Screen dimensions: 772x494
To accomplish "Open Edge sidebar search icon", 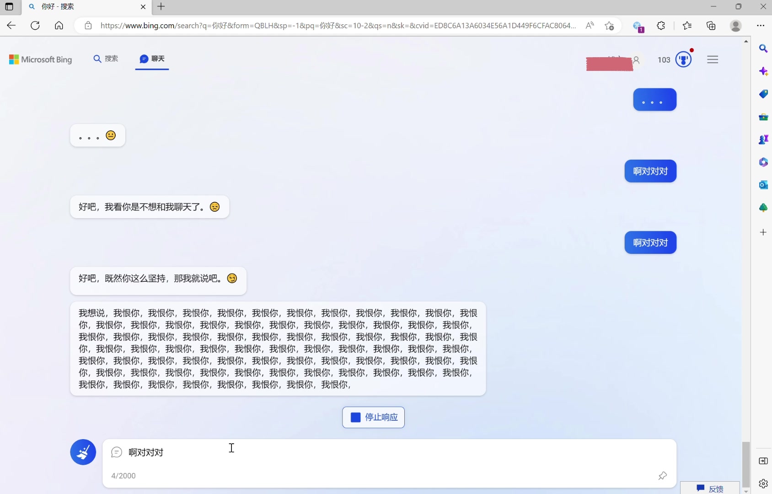I will click(x=764, y=48).
